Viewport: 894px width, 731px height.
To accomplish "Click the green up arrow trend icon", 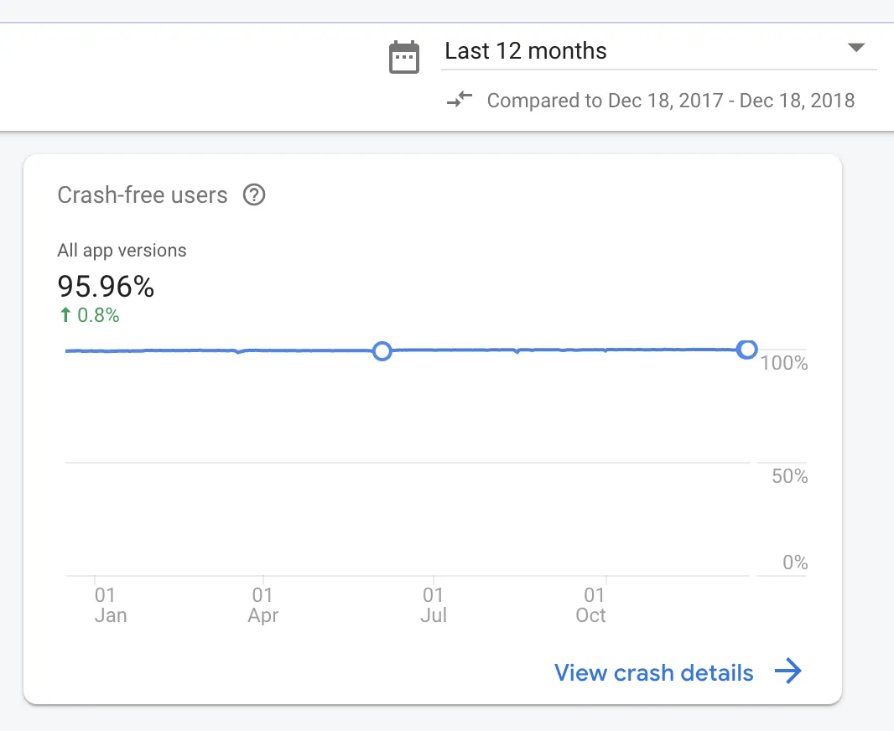I will 64,316.
